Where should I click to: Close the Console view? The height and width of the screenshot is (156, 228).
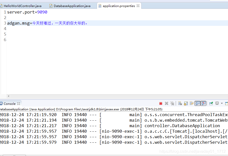[18, 104]
